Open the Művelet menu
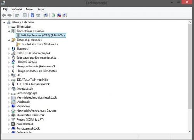This screenshot has height=140, width=194. (17, 9)
